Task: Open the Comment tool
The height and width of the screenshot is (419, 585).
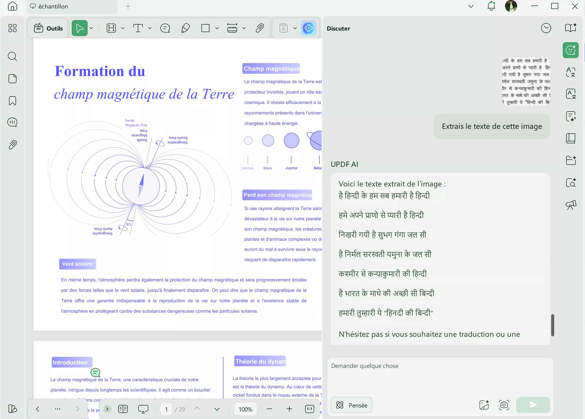Action: tap(165, 28)
